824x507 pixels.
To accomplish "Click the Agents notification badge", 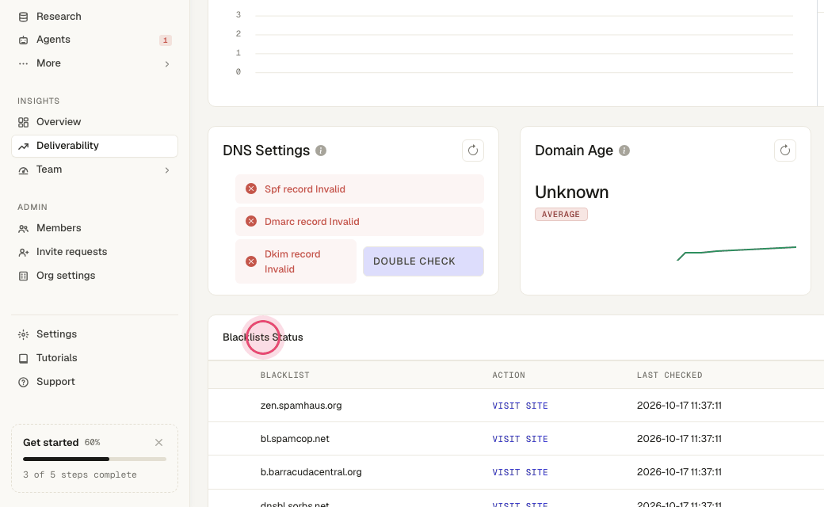I will tap(165, 40).
